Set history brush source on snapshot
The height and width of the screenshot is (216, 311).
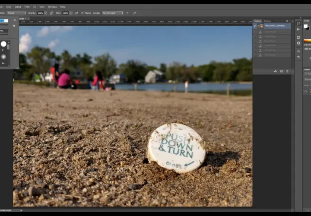(255, 26)
